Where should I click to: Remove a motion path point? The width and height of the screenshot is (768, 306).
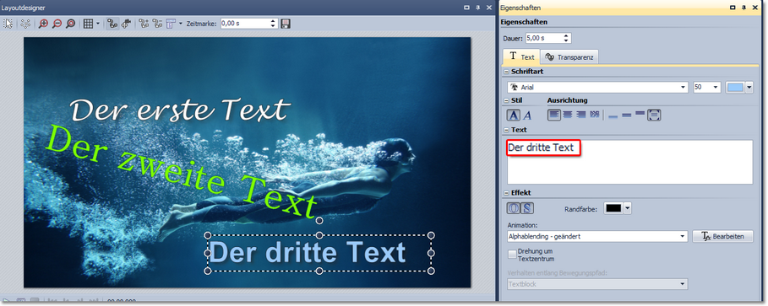pyautogui.click(x=157, y=24)
